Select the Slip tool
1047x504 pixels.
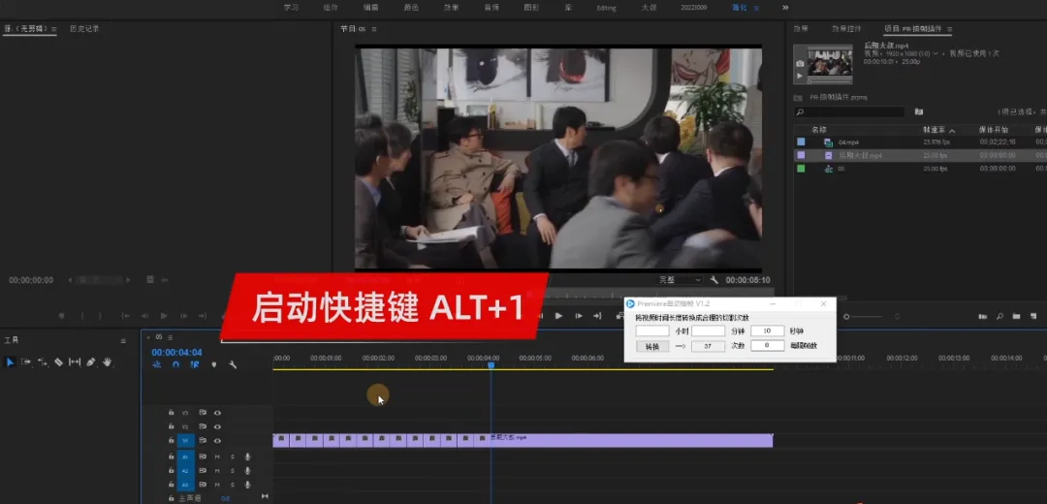point(75,362)
